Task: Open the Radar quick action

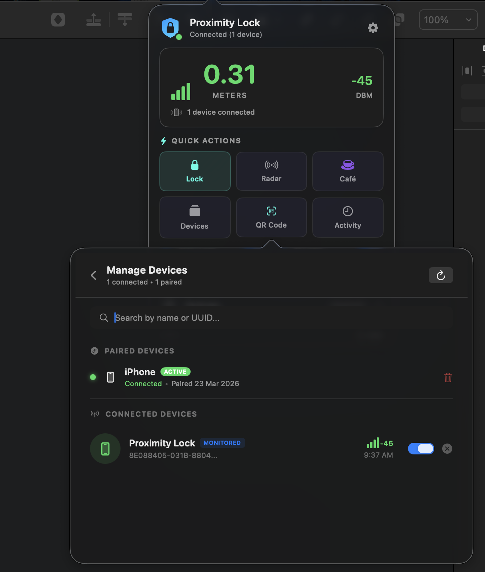Action: tap(271, 171)
